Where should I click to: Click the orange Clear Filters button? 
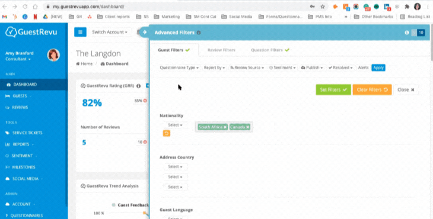pos(372,89)
